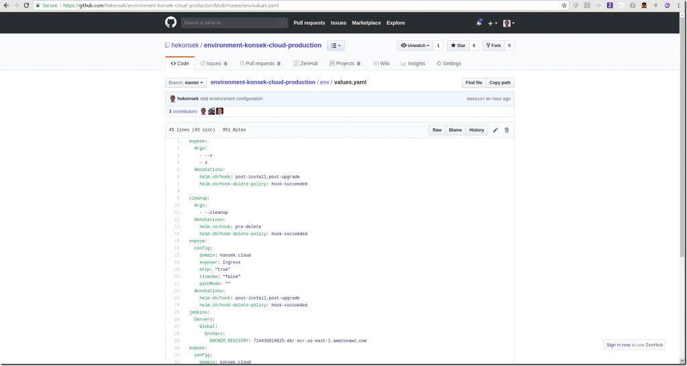Click Sign in now ZenHub link
The height and width of the screenshot is (366, 687).
(x=618, y=345)
